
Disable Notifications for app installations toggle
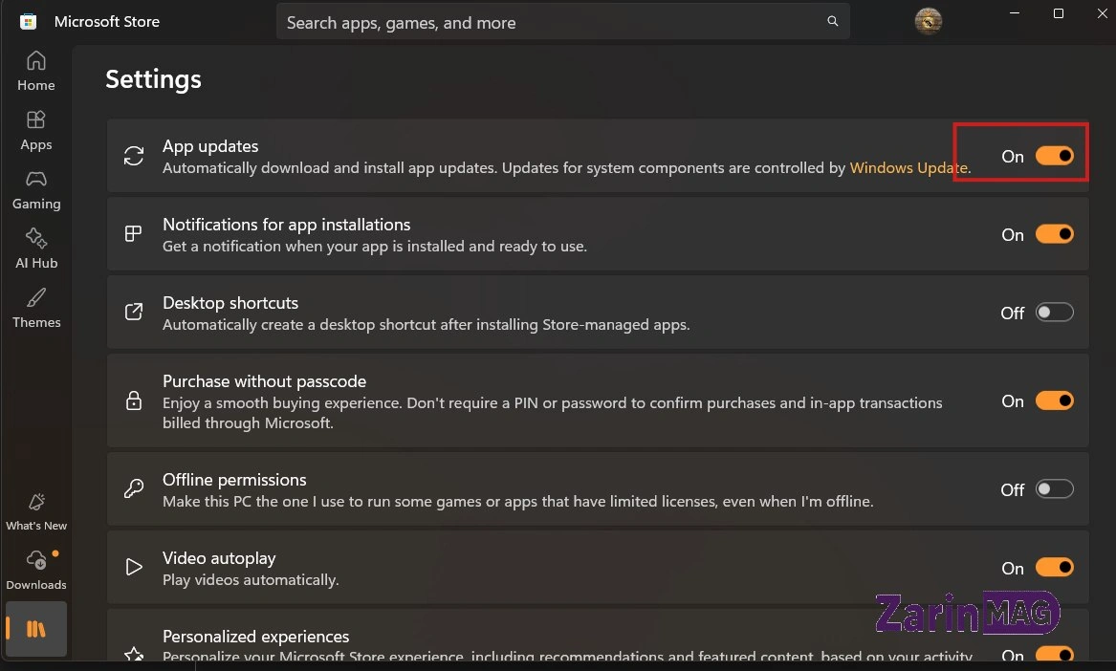pyautogui.click(x=1054, y=234)
